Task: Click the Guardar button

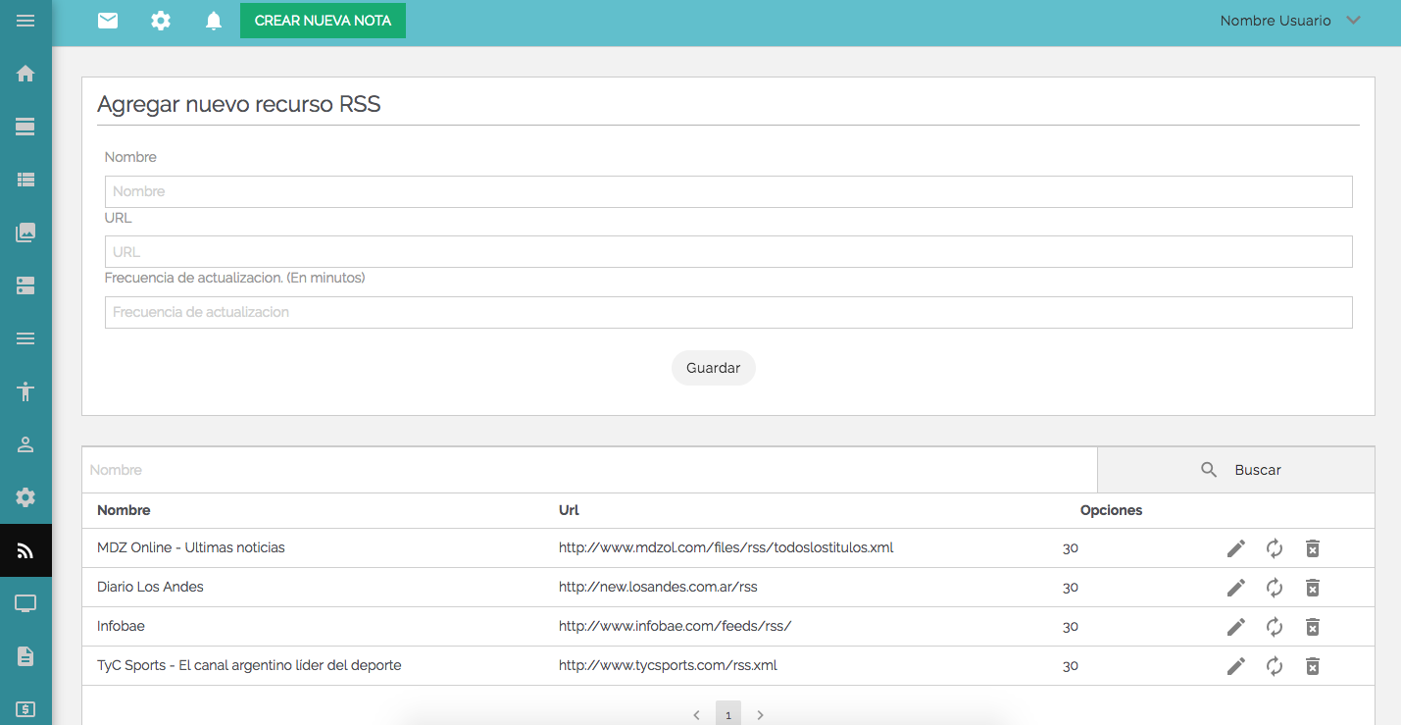Action: coord(714,368)
